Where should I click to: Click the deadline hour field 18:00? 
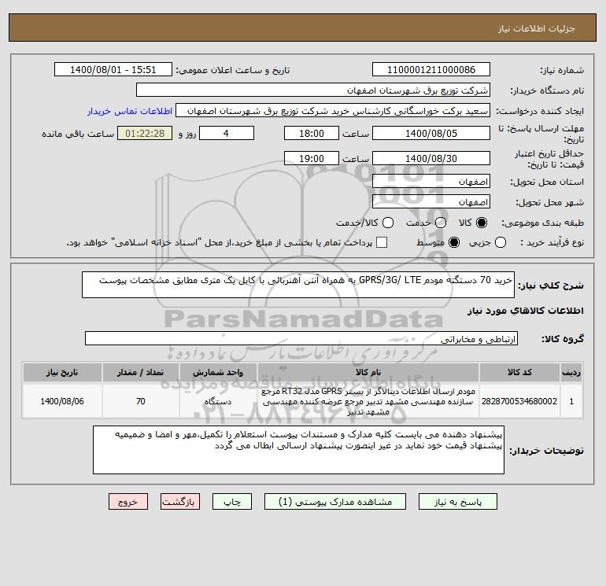(312, 133)
